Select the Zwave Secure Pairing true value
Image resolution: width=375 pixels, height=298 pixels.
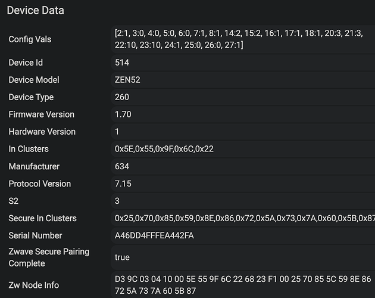coord(123,257)
